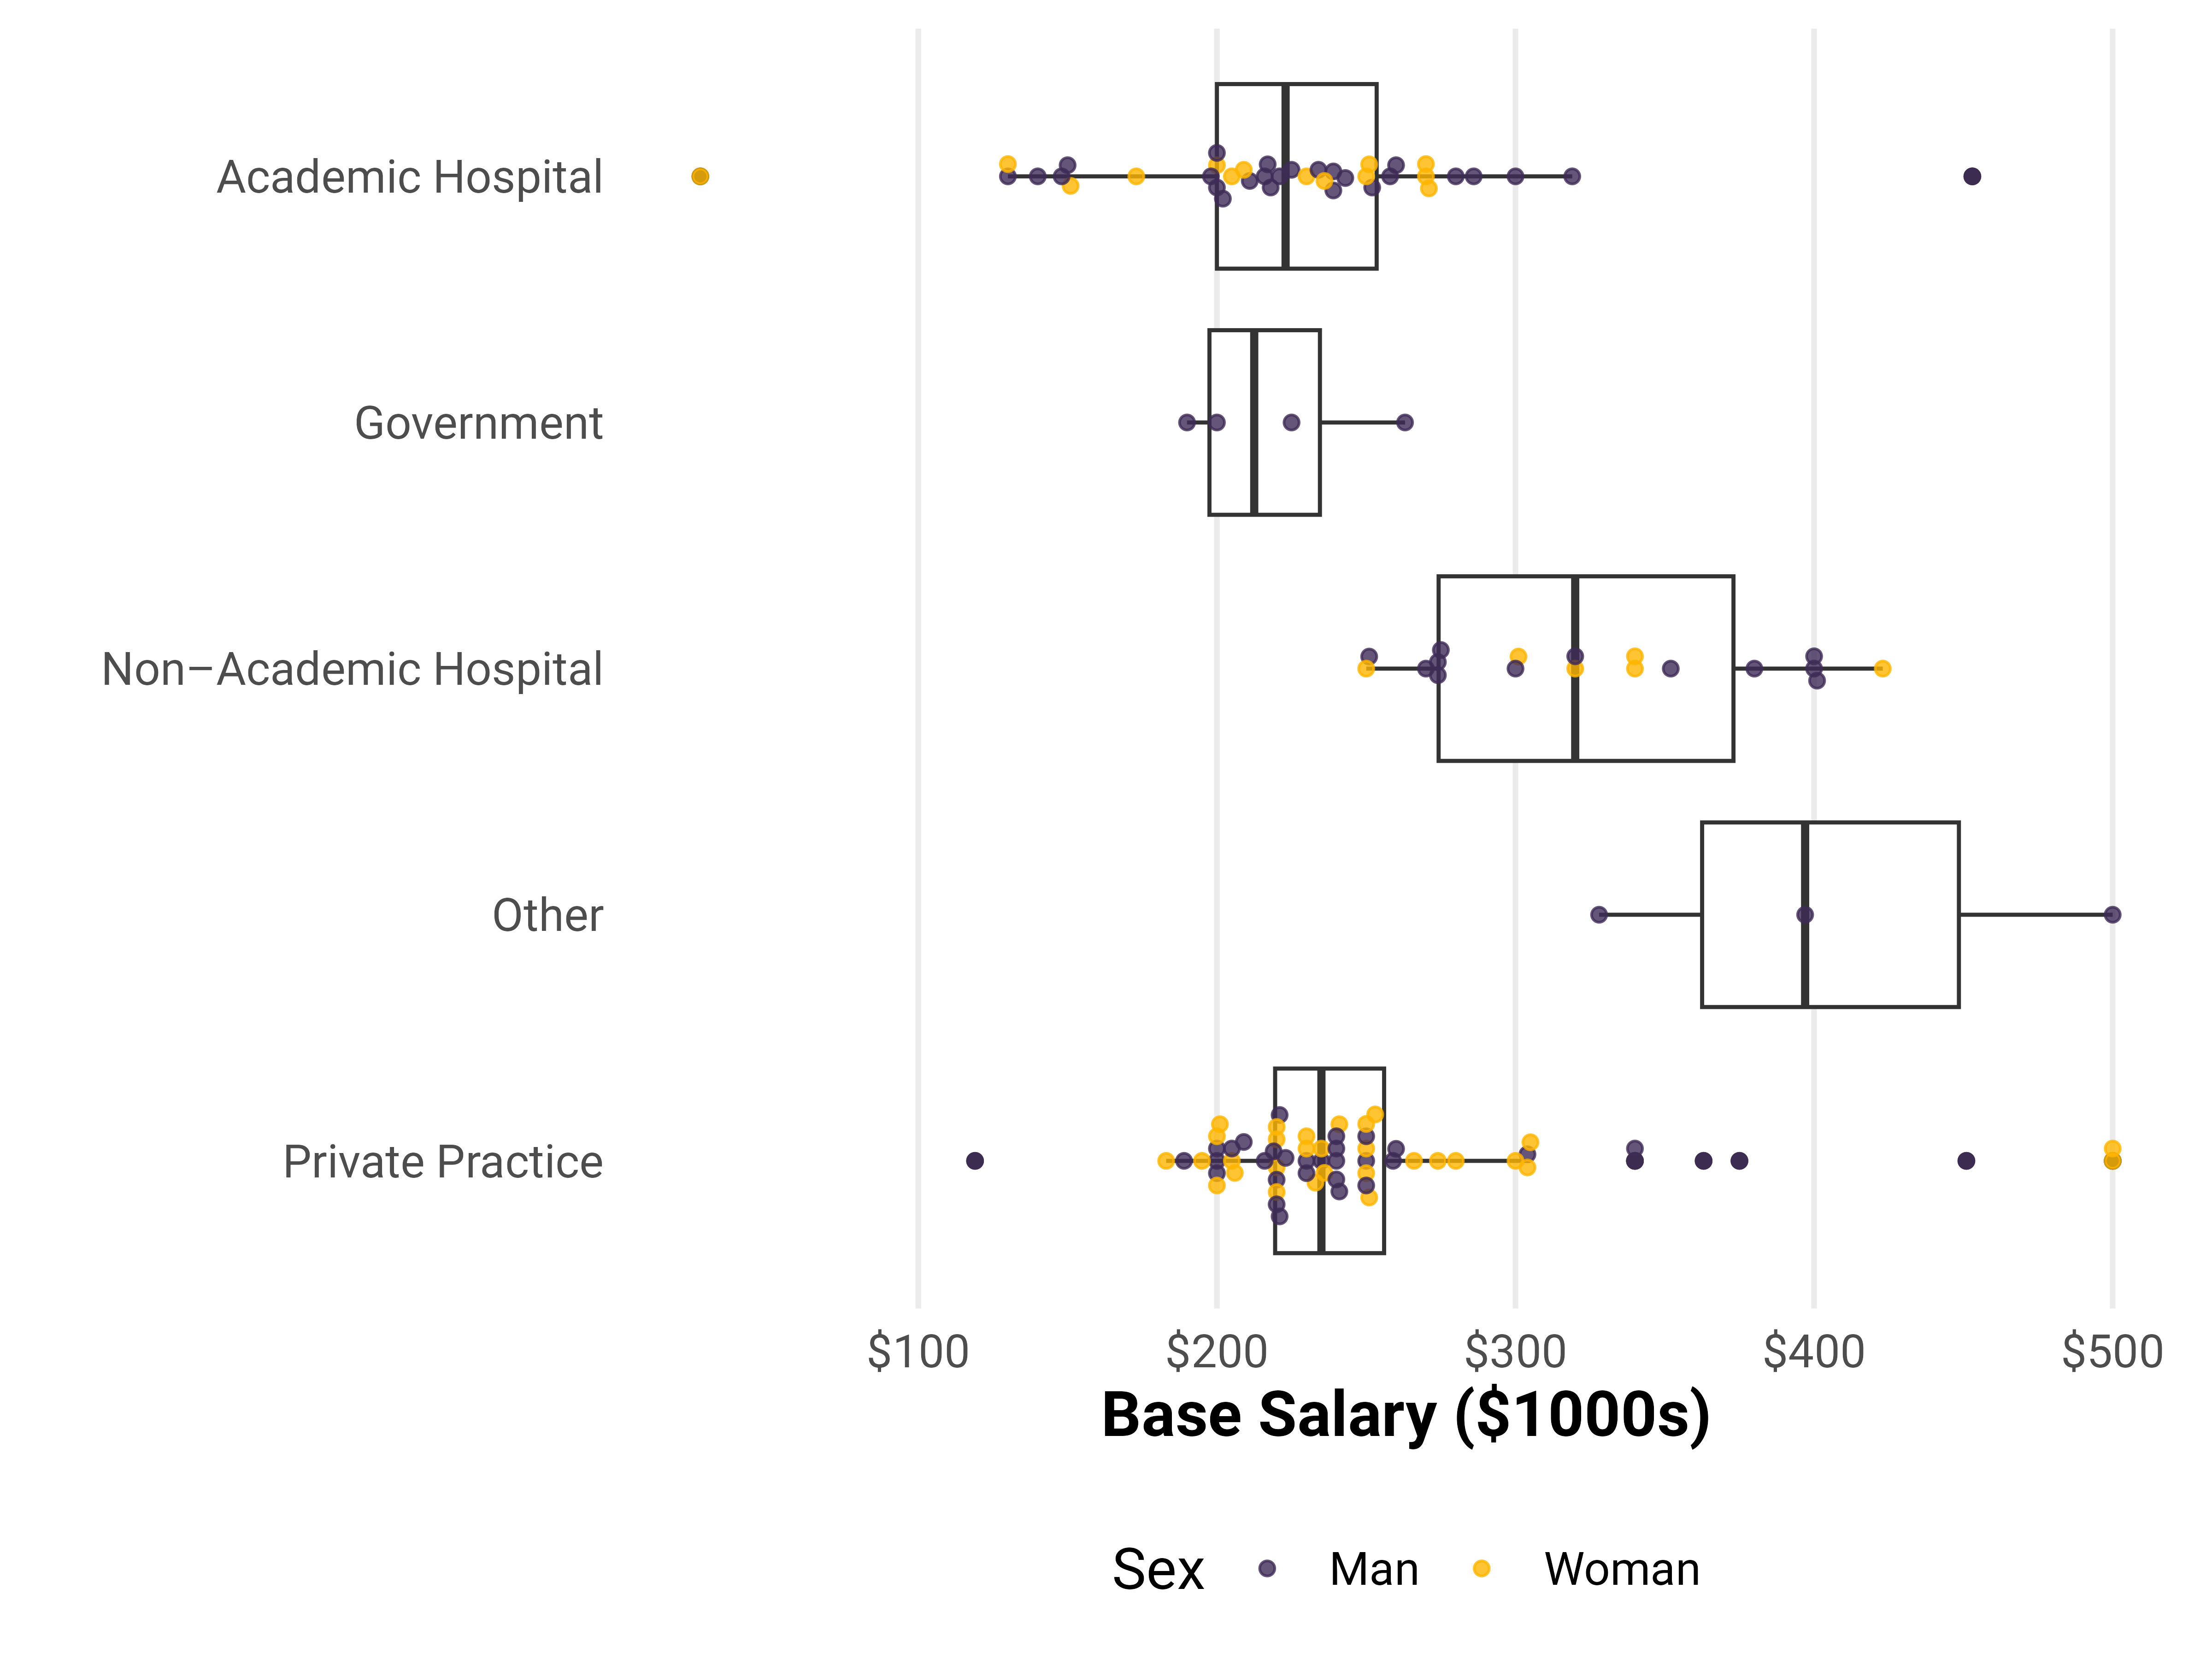
Task: Select the Academic Hospital axis label
Action: coord(410,177)
